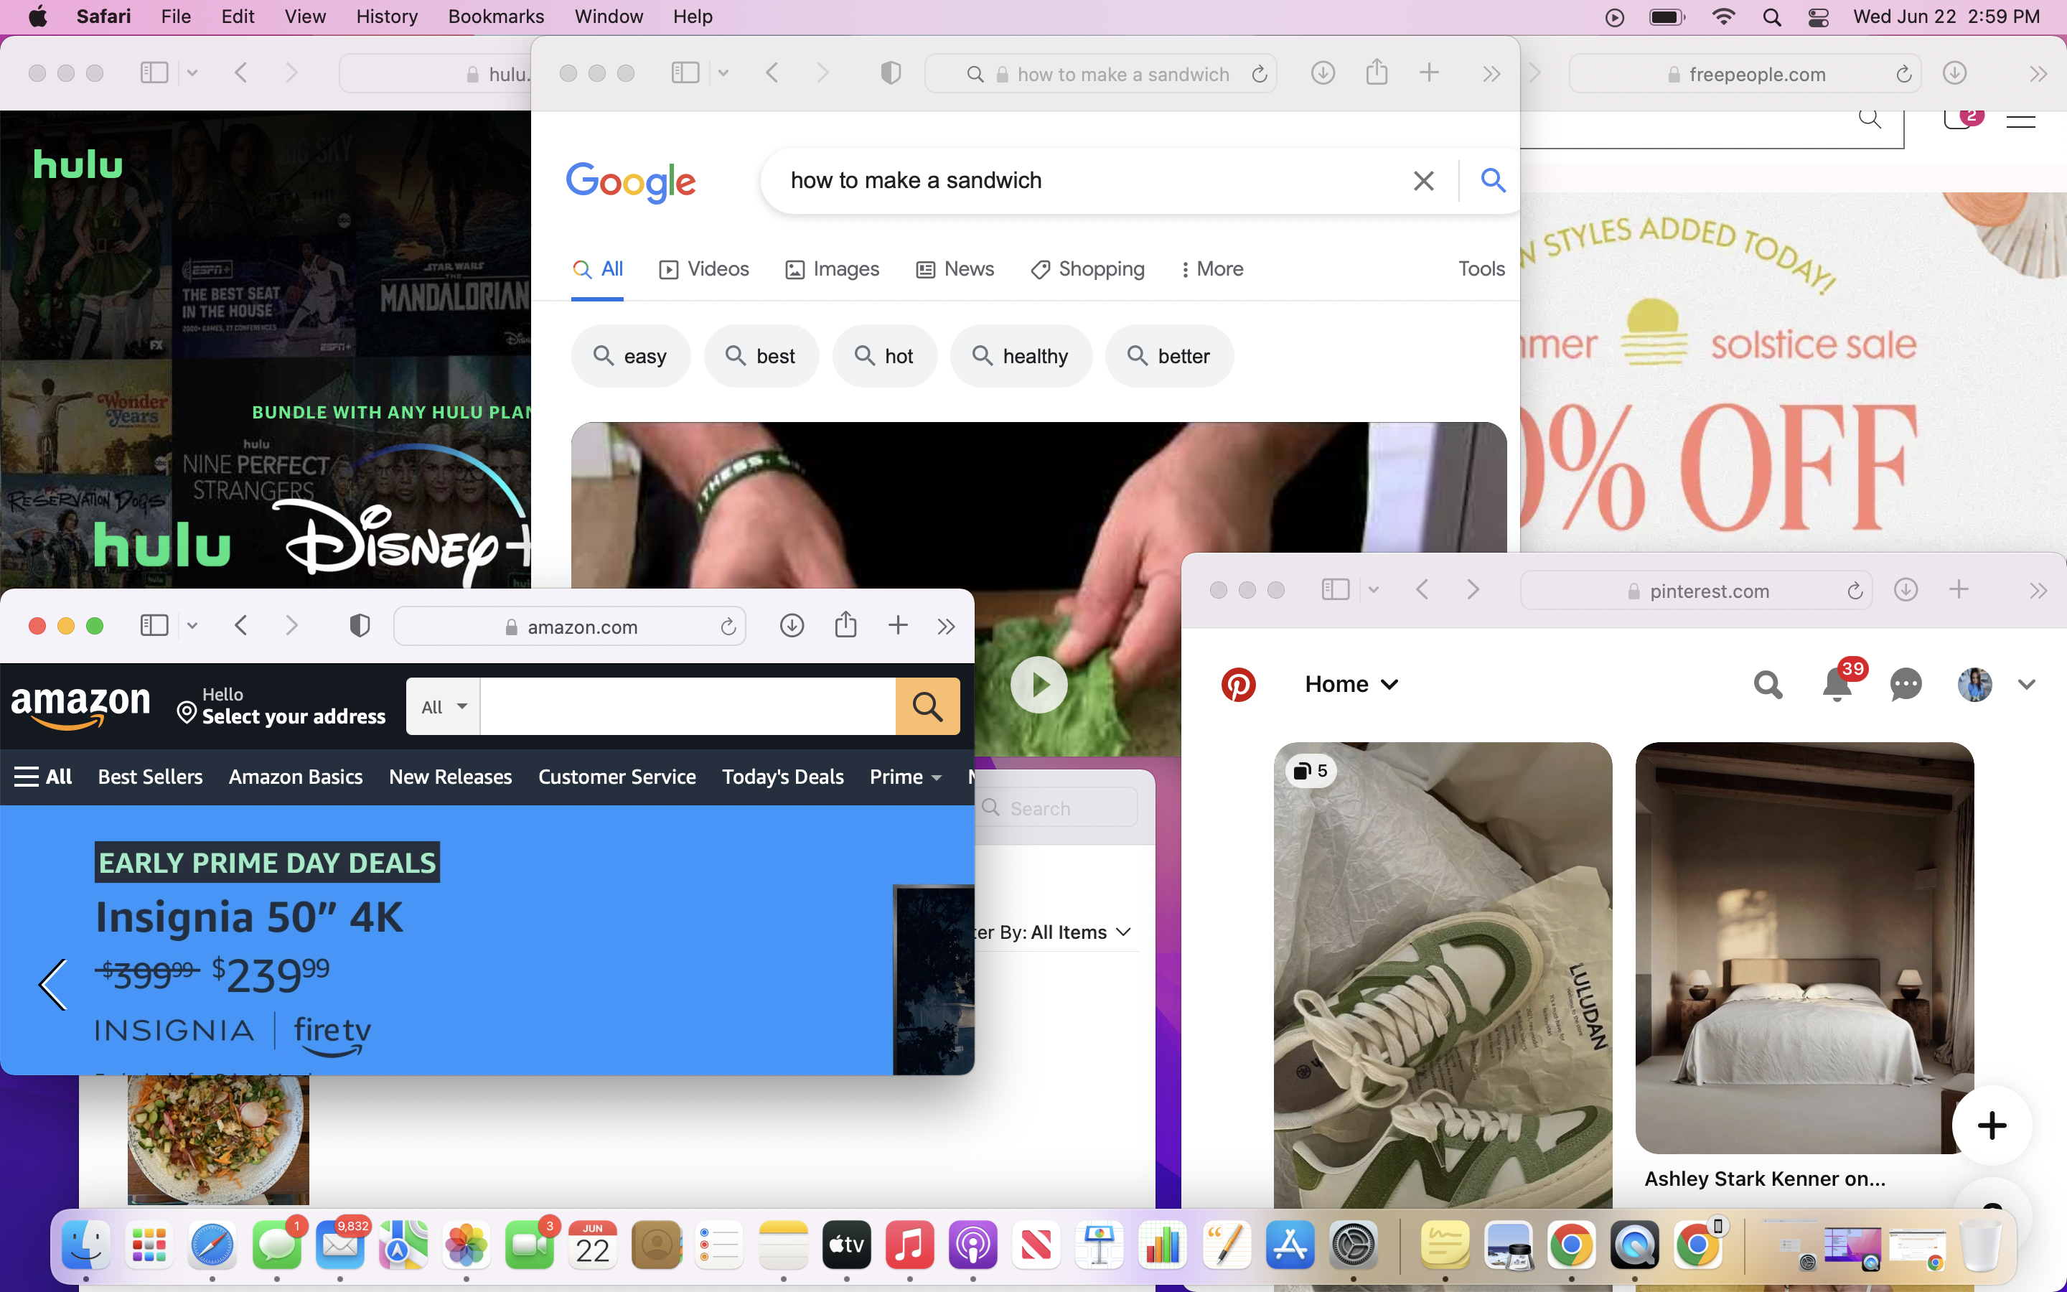Open Pinterest messages speech bubble
This screenshot has width=2067, height=1292.
tap(1906, 685)
